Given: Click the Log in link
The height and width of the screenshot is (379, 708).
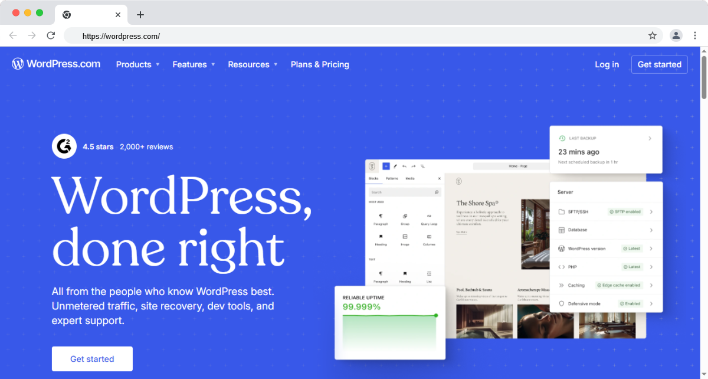Looking at the screenshot, I should 607,64.
